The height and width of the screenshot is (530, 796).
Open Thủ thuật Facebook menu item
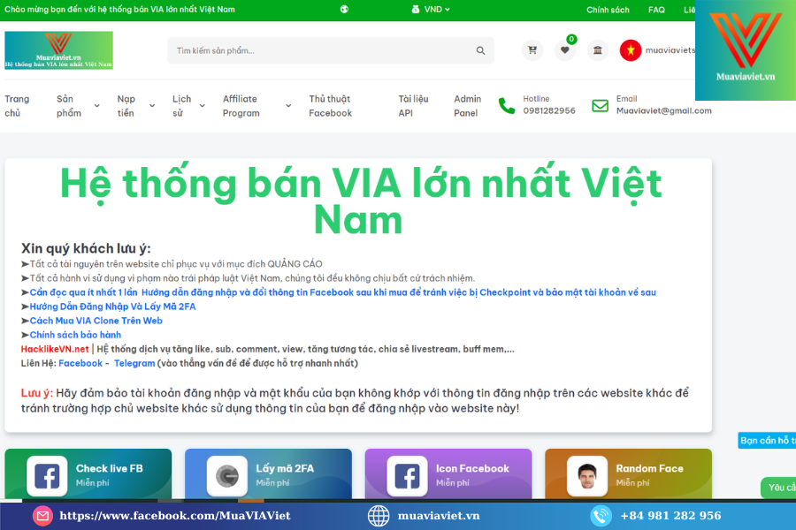point(331,105)
